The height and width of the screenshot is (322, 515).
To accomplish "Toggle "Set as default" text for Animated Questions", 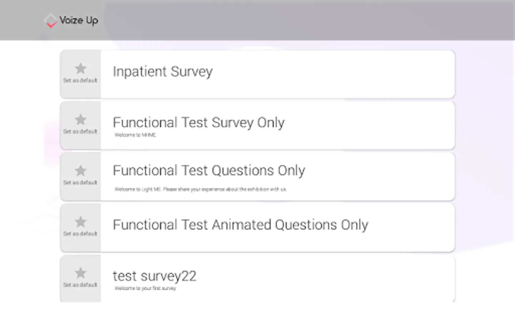I will click(x=80, y=234).
